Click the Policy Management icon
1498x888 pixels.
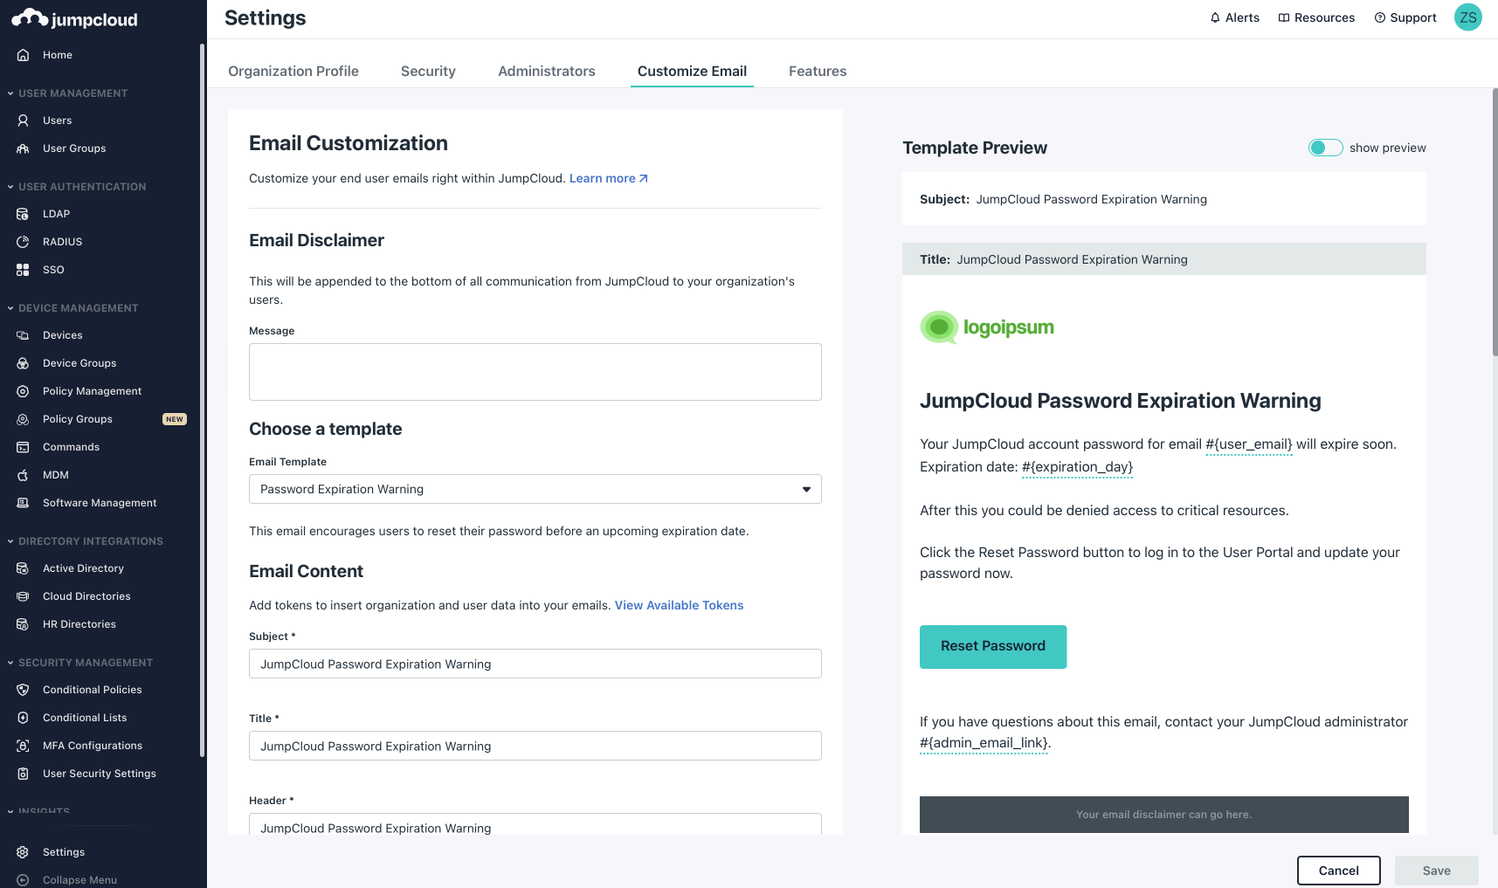pyautogui.click(x=23, y=391)
